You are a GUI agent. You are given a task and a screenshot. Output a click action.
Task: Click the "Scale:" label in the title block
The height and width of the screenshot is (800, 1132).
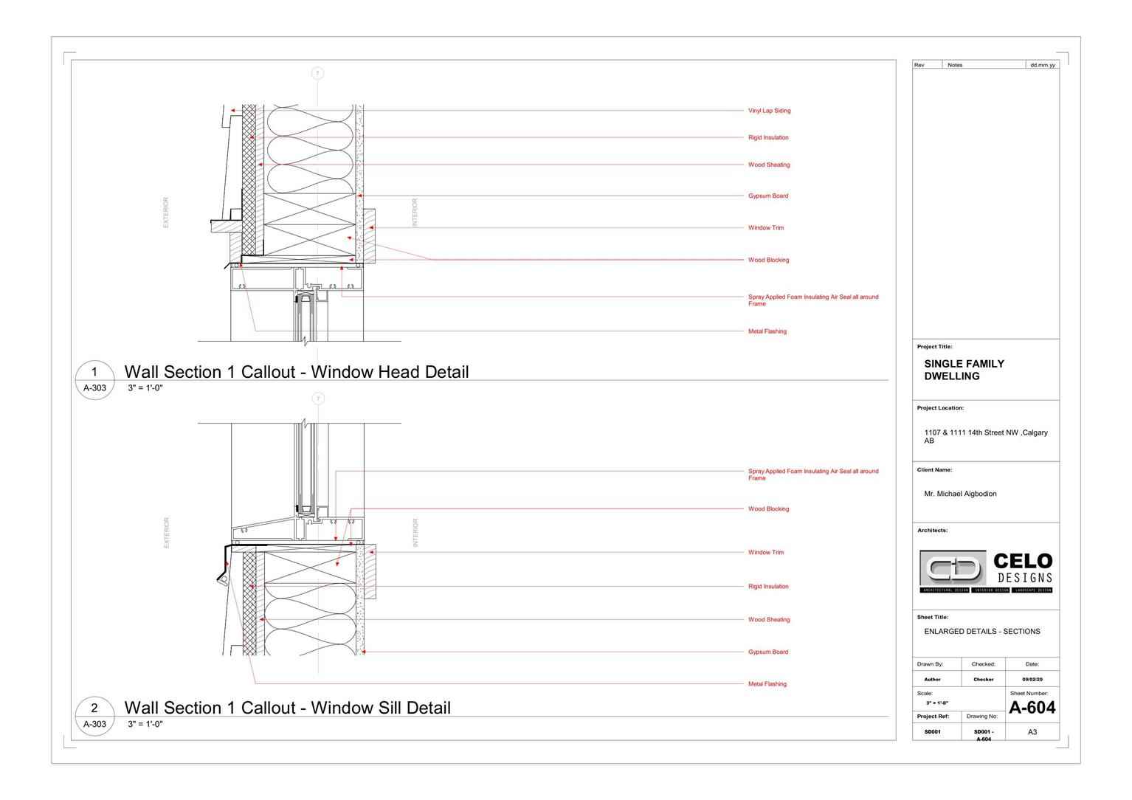pos(924,694)
